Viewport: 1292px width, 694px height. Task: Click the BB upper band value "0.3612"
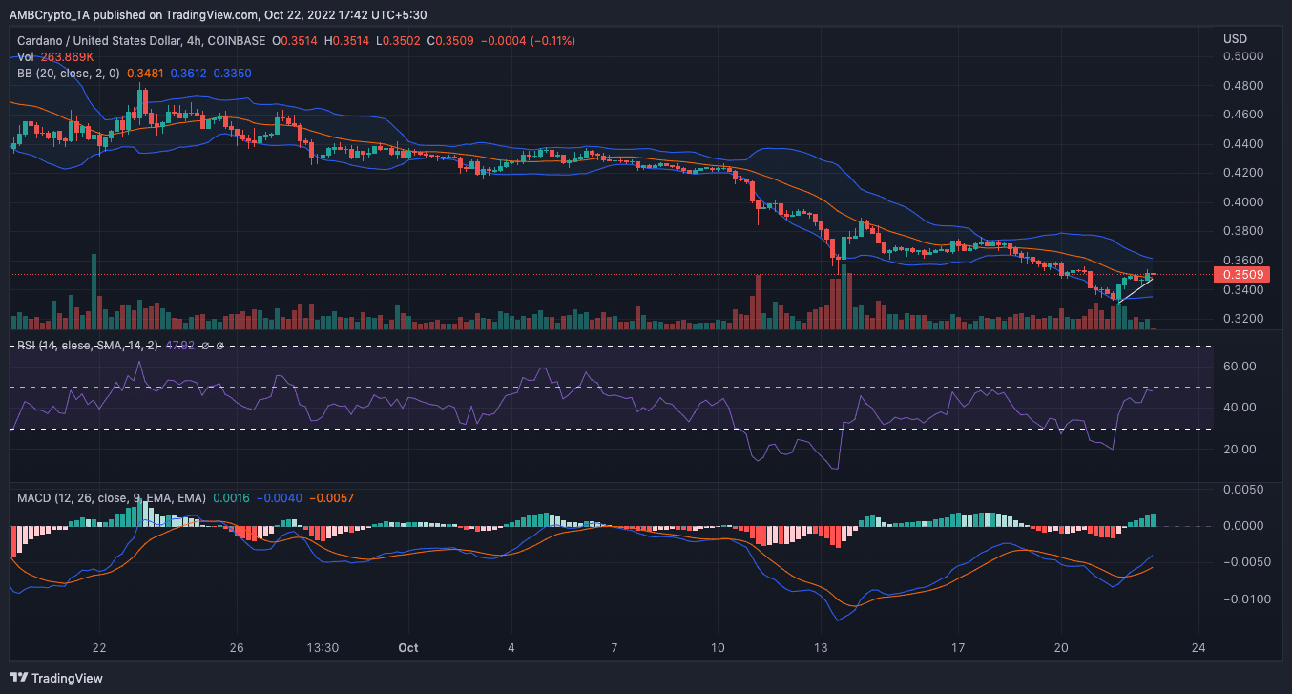click(188, 73)
